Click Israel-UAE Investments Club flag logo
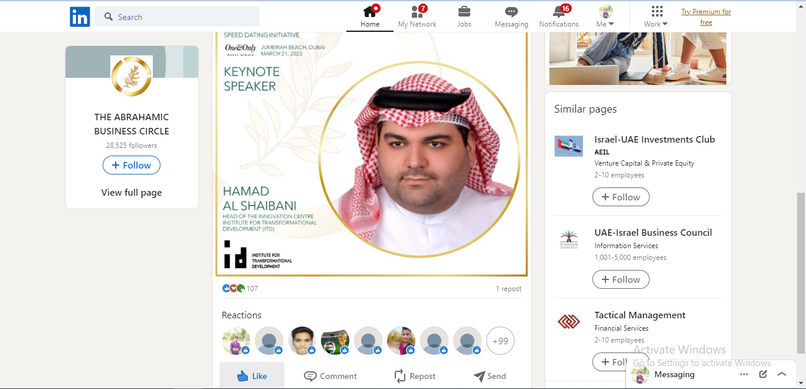This screenshot has height=389, width=806. (569, 146)
